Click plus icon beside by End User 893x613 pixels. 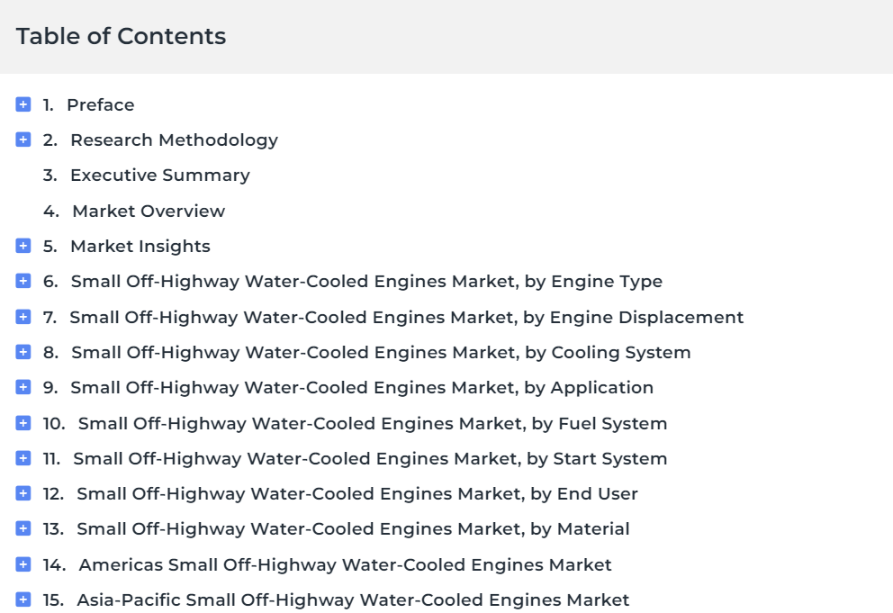tap(23, 493)
